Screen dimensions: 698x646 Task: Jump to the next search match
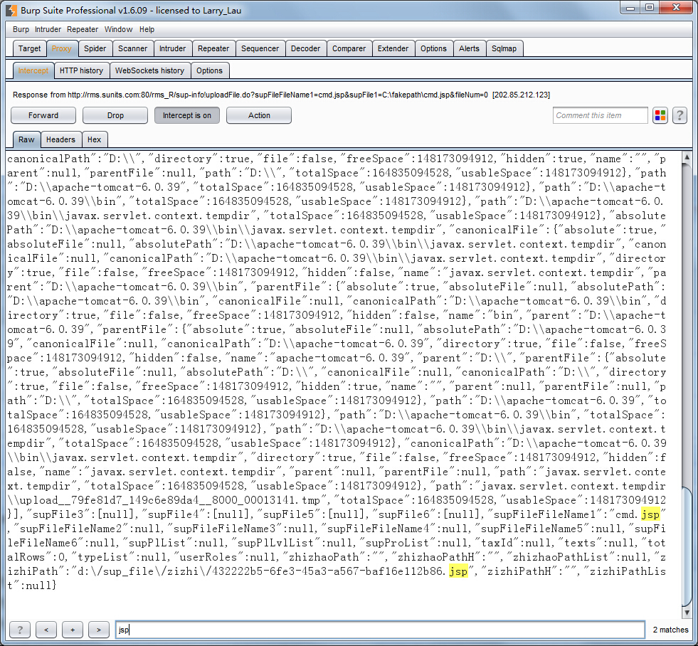(99, 630)
